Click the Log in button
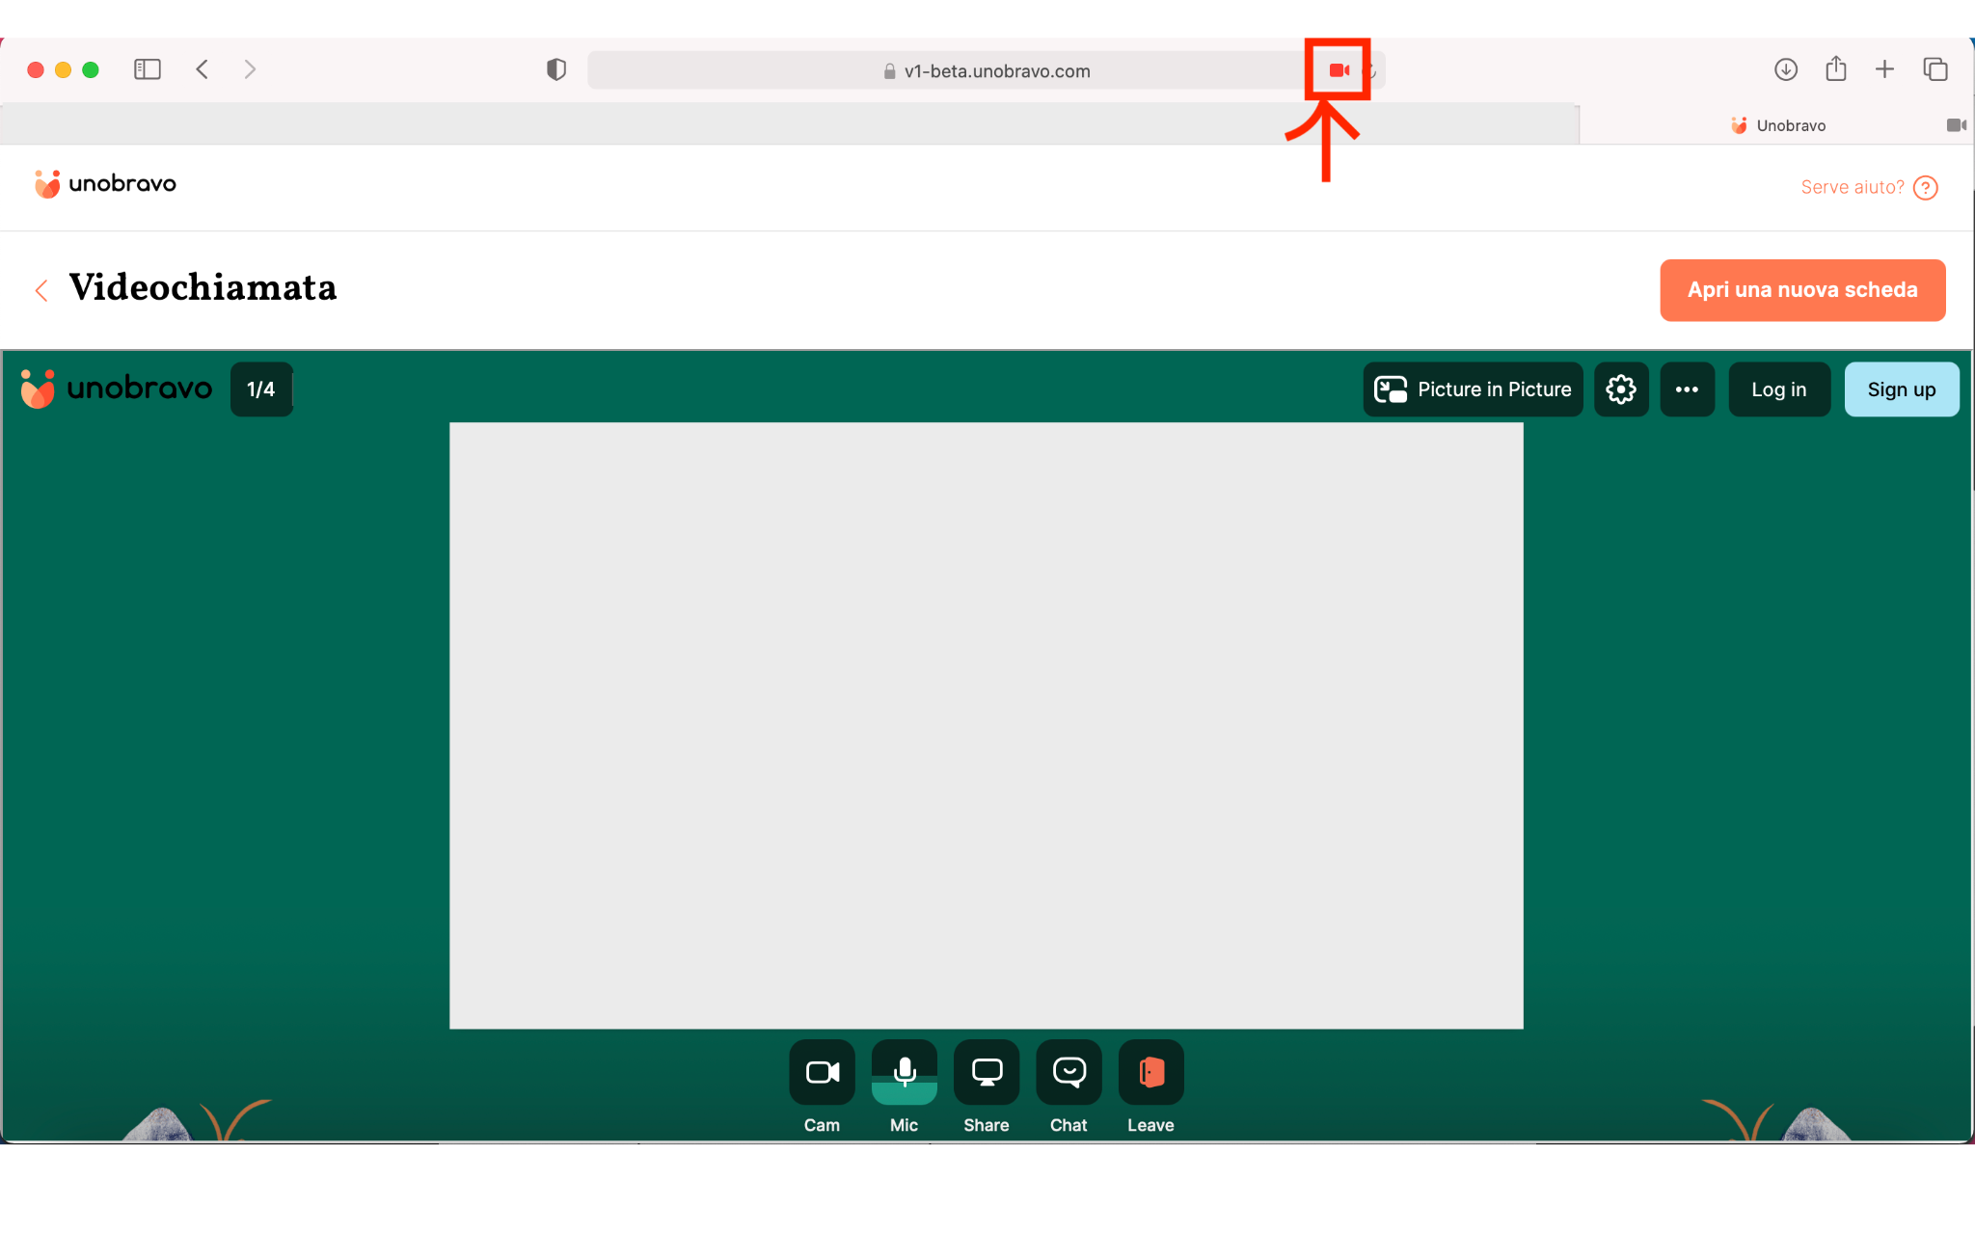Viewport: 1975px width, 1234px height. click(x=1778, y=389)
